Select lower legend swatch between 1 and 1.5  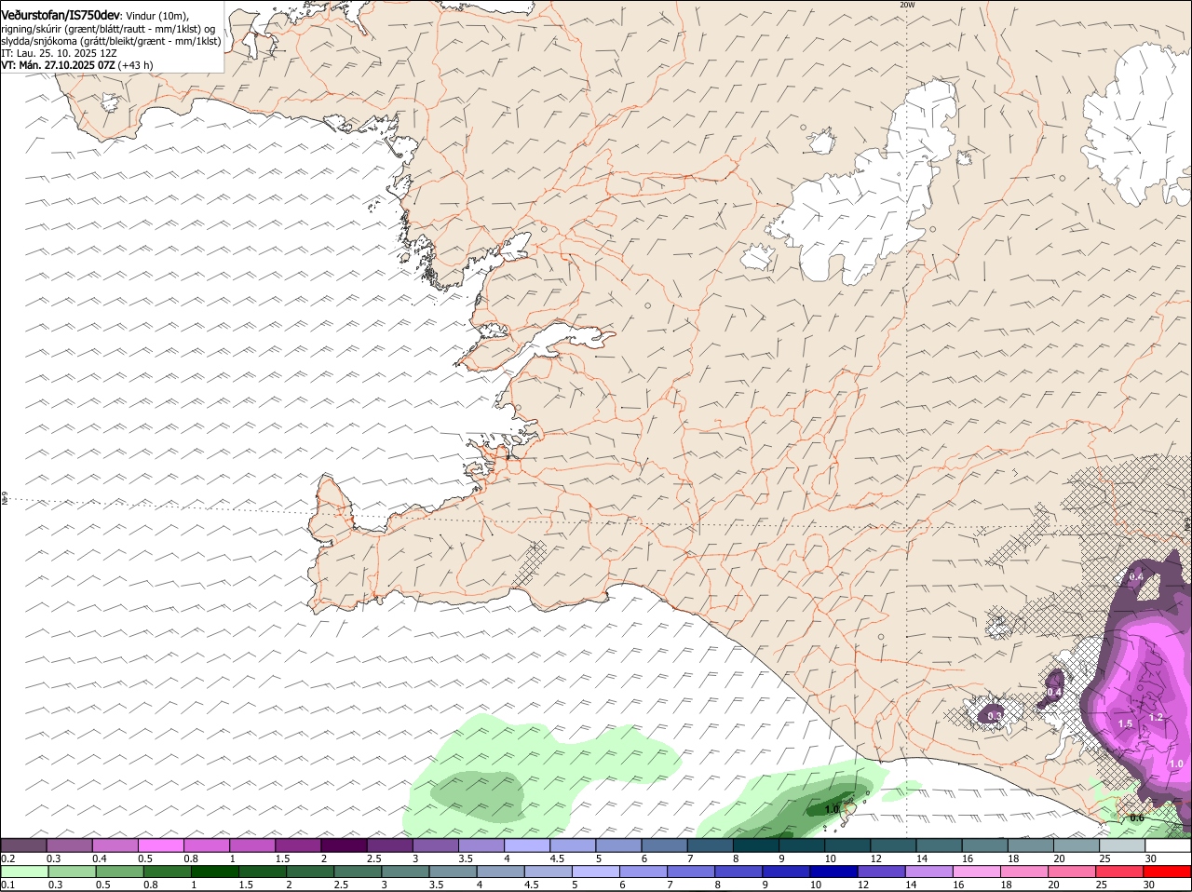pos(214,872)
